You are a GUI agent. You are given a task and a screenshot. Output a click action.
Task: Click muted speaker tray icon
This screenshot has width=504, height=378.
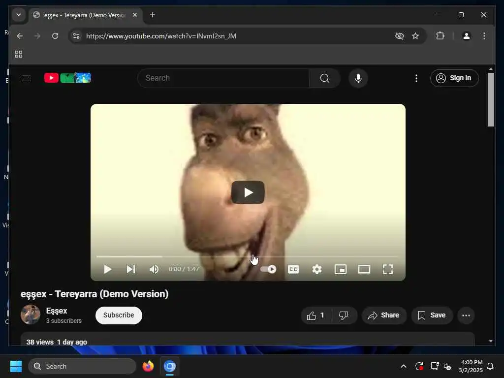(447, 366)
